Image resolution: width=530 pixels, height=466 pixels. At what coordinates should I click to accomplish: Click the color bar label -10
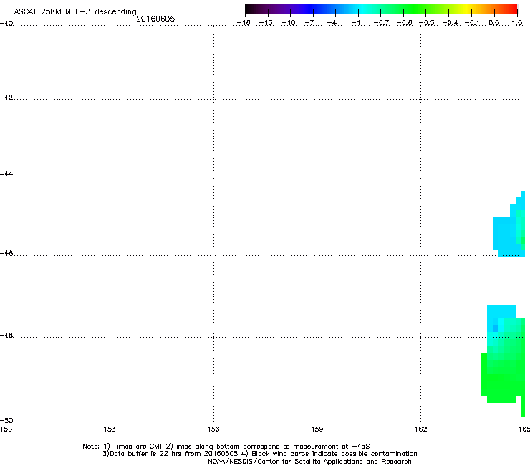click(289, 23)
